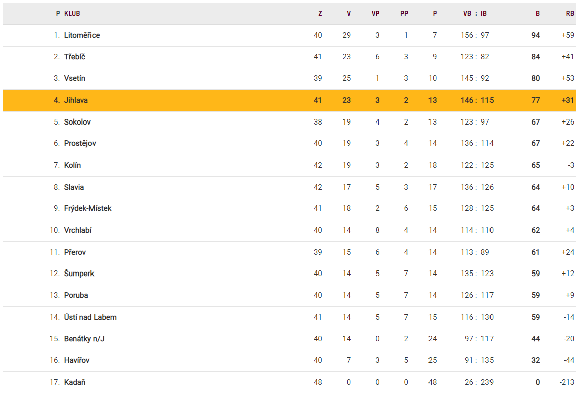582x395 pixels.
Task: Click the KLUB column header
Action: tap(72, 14)
